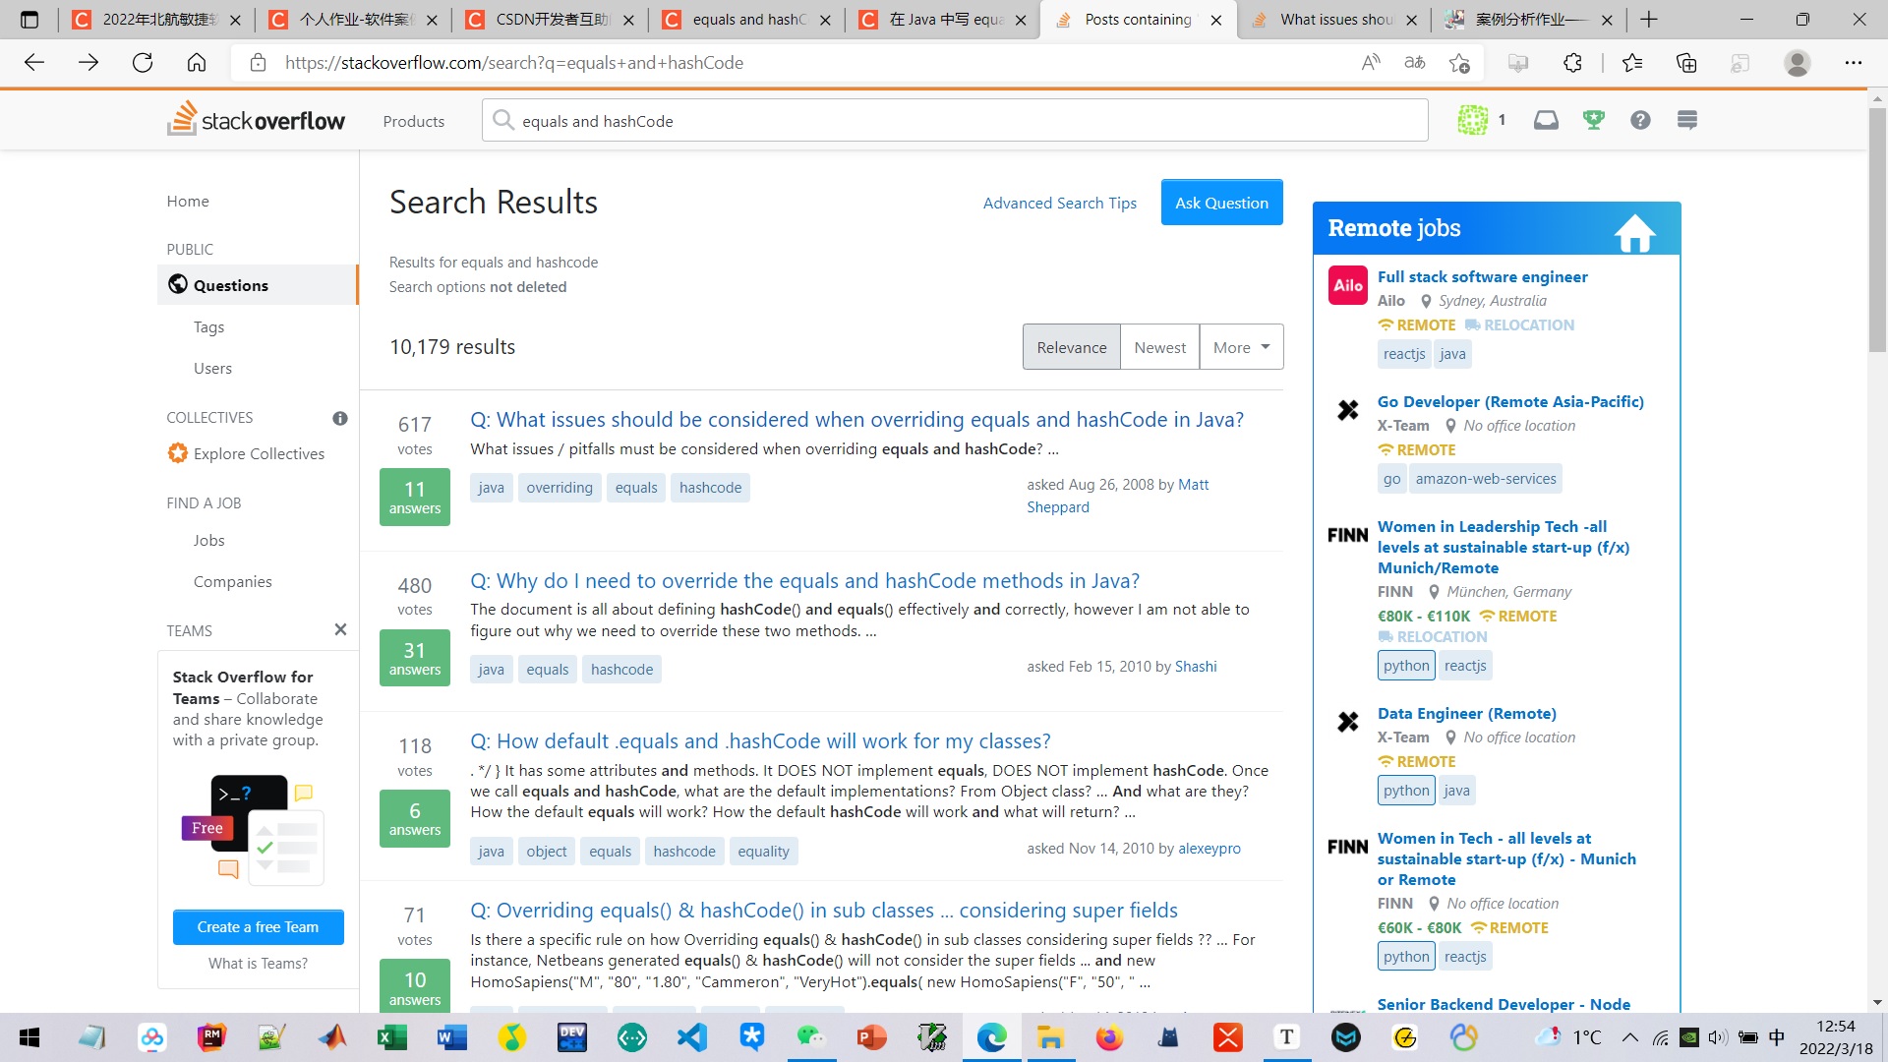Open Tags in left sidebar
Viewport: 1888px width, 1062px height.
click(x=208, y=326)
